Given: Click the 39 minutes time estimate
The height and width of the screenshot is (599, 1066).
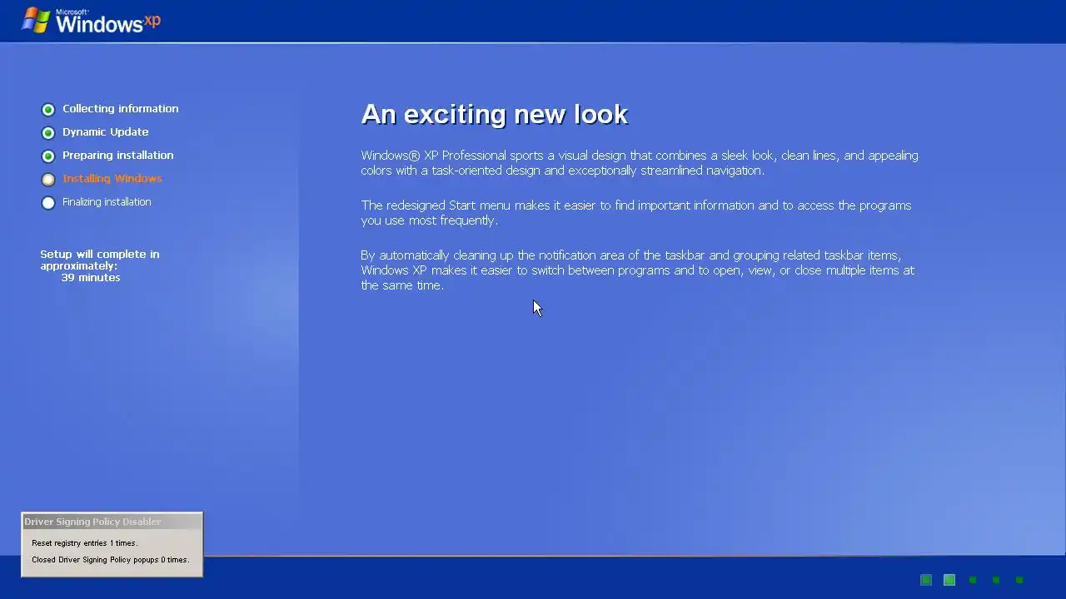Looking at the screenshot, I should tap(90, 278).
